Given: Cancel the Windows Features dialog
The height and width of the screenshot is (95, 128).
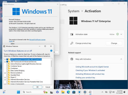Looking at the screenshot, I should [48, 87].
